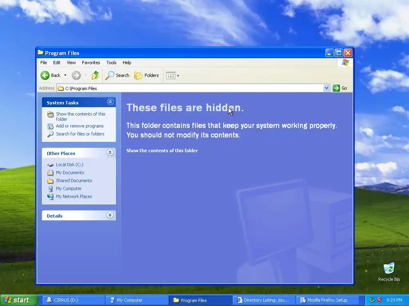Maximize the Program Files window

tap(339, 53)
